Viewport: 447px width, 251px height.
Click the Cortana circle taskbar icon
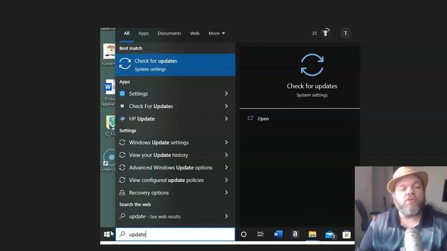click(x=244, y=234)
